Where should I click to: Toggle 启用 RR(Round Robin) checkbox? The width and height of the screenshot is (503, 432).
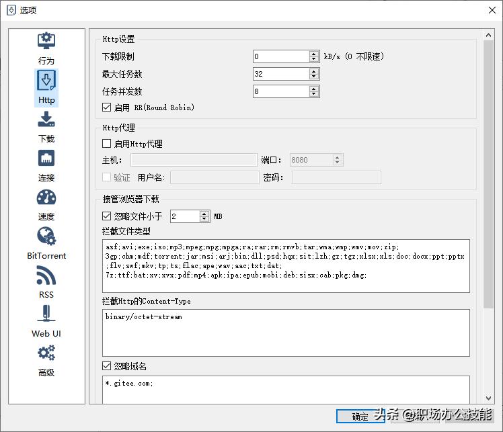[106, 107]
